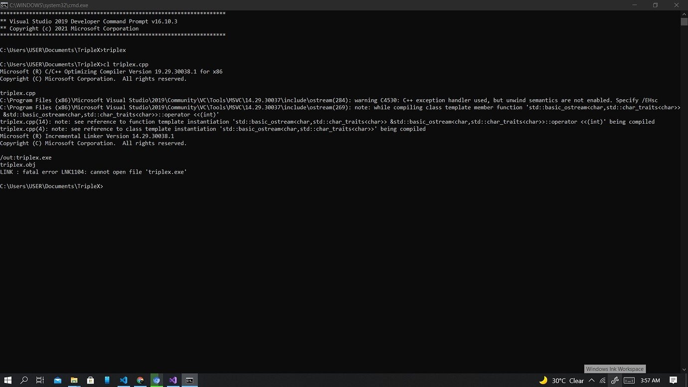
Task: Click 'Microsoft (R) Incremental Linker Version' line
Action: click(87, 136)
